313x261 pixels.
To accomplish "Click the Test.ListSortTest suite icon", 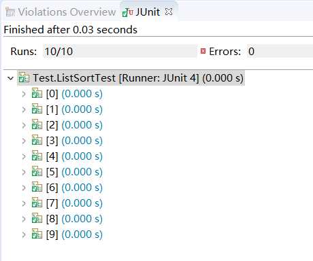I will click(24, 77).
